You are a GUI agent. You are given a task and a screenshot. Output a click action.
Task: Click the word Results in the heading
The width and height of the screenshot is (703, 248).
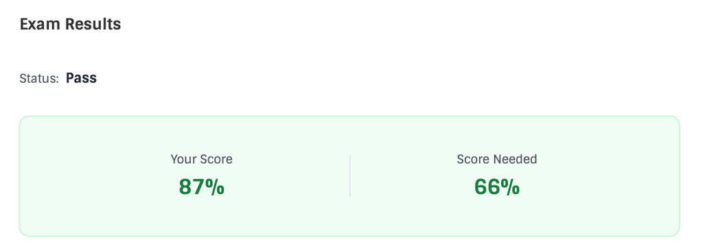tap(93, 24)
